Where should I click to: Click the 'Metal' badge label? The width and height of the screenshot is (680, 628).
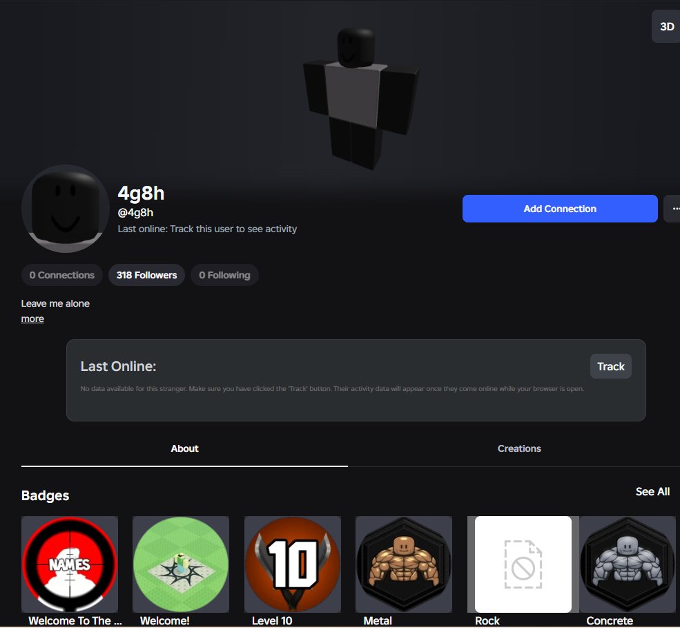[378, 621]
